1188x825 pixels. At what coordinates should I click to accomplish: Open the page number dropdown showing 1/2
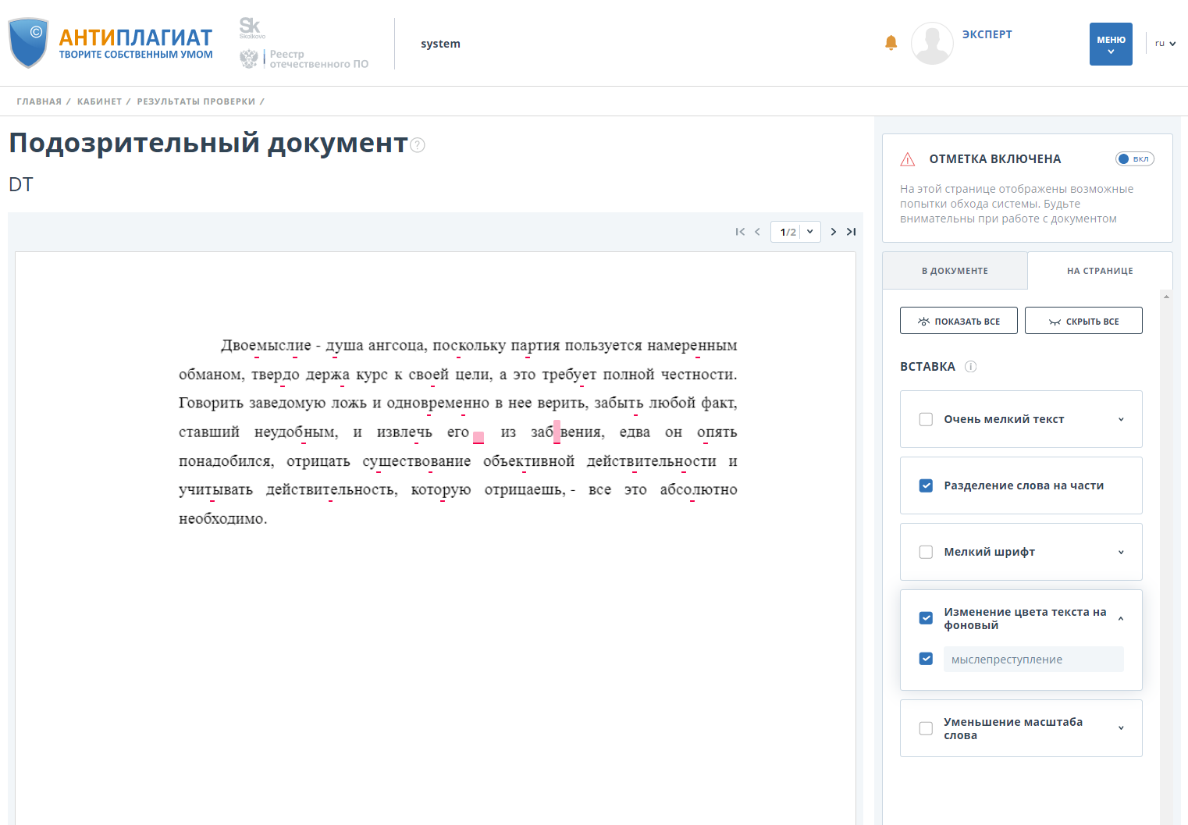pos(795,231)
